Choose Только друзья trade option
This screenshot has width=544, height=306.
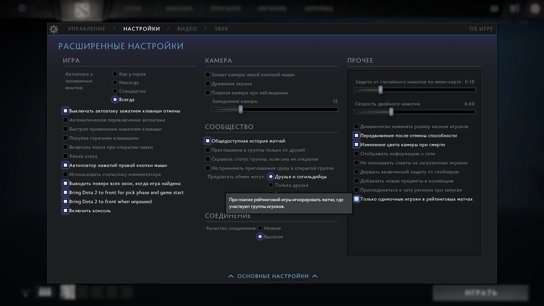pos(271,185)
